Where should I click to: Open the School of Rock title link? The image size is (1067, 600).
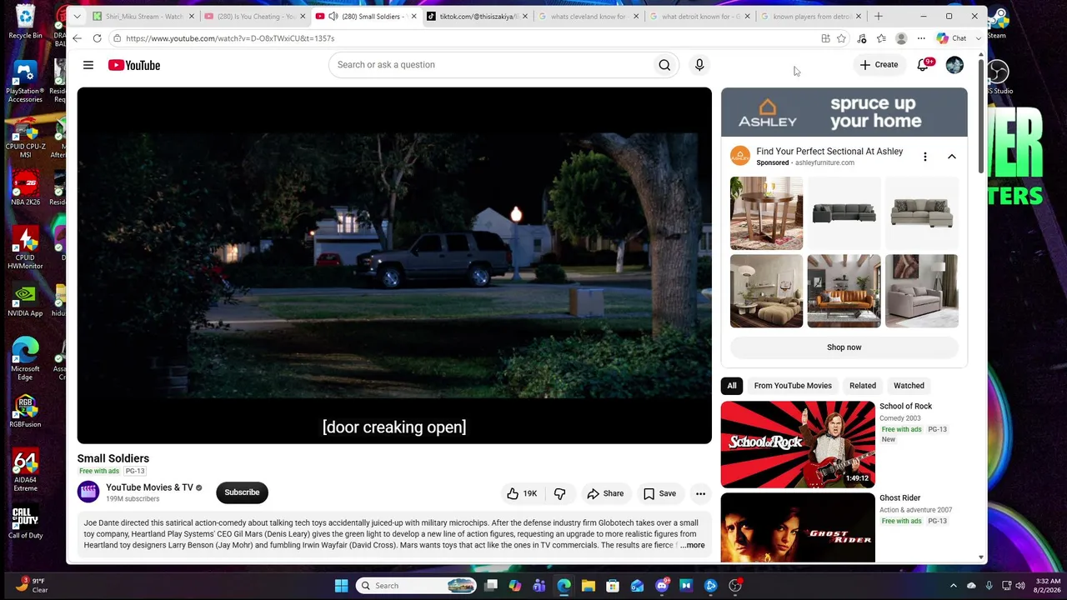tap(906, 407)
